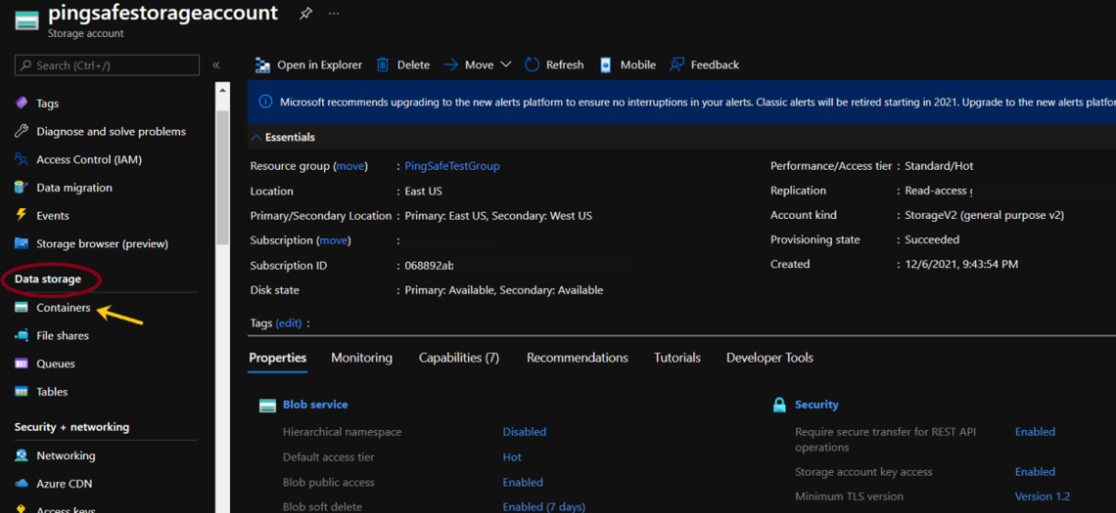Screen dimensions: 1116x513
Task: Click the Feedback icon in toolbar
Action: (676, 65)
